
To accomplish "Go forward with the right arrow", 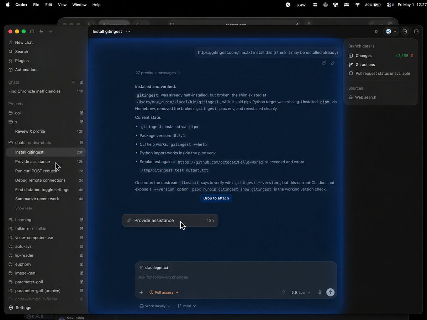I will 51,31.
